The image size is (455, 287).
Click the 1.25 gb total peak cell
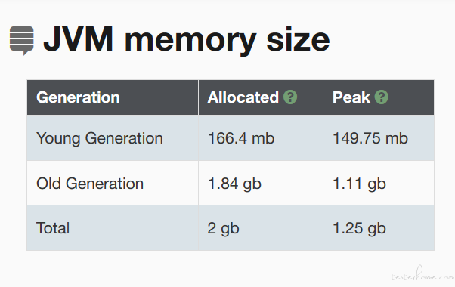point(359,229)
